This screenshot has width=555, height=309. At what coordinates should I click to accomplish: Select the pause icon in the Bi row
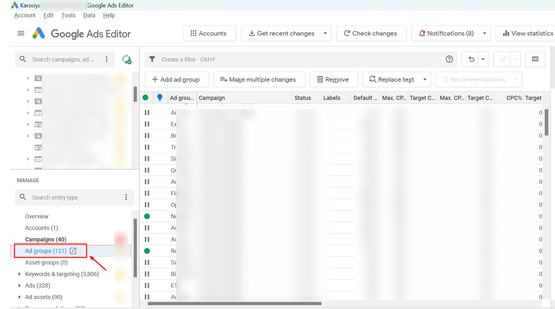pyautogui.click(x=147, y=274)
